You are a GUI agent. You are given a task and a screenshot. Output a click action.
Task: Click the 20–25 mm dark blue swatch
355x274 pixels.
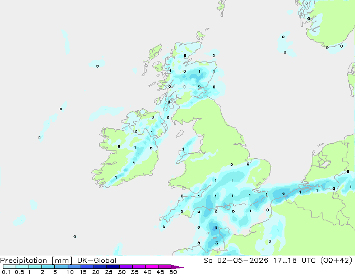tap(100, 267)
